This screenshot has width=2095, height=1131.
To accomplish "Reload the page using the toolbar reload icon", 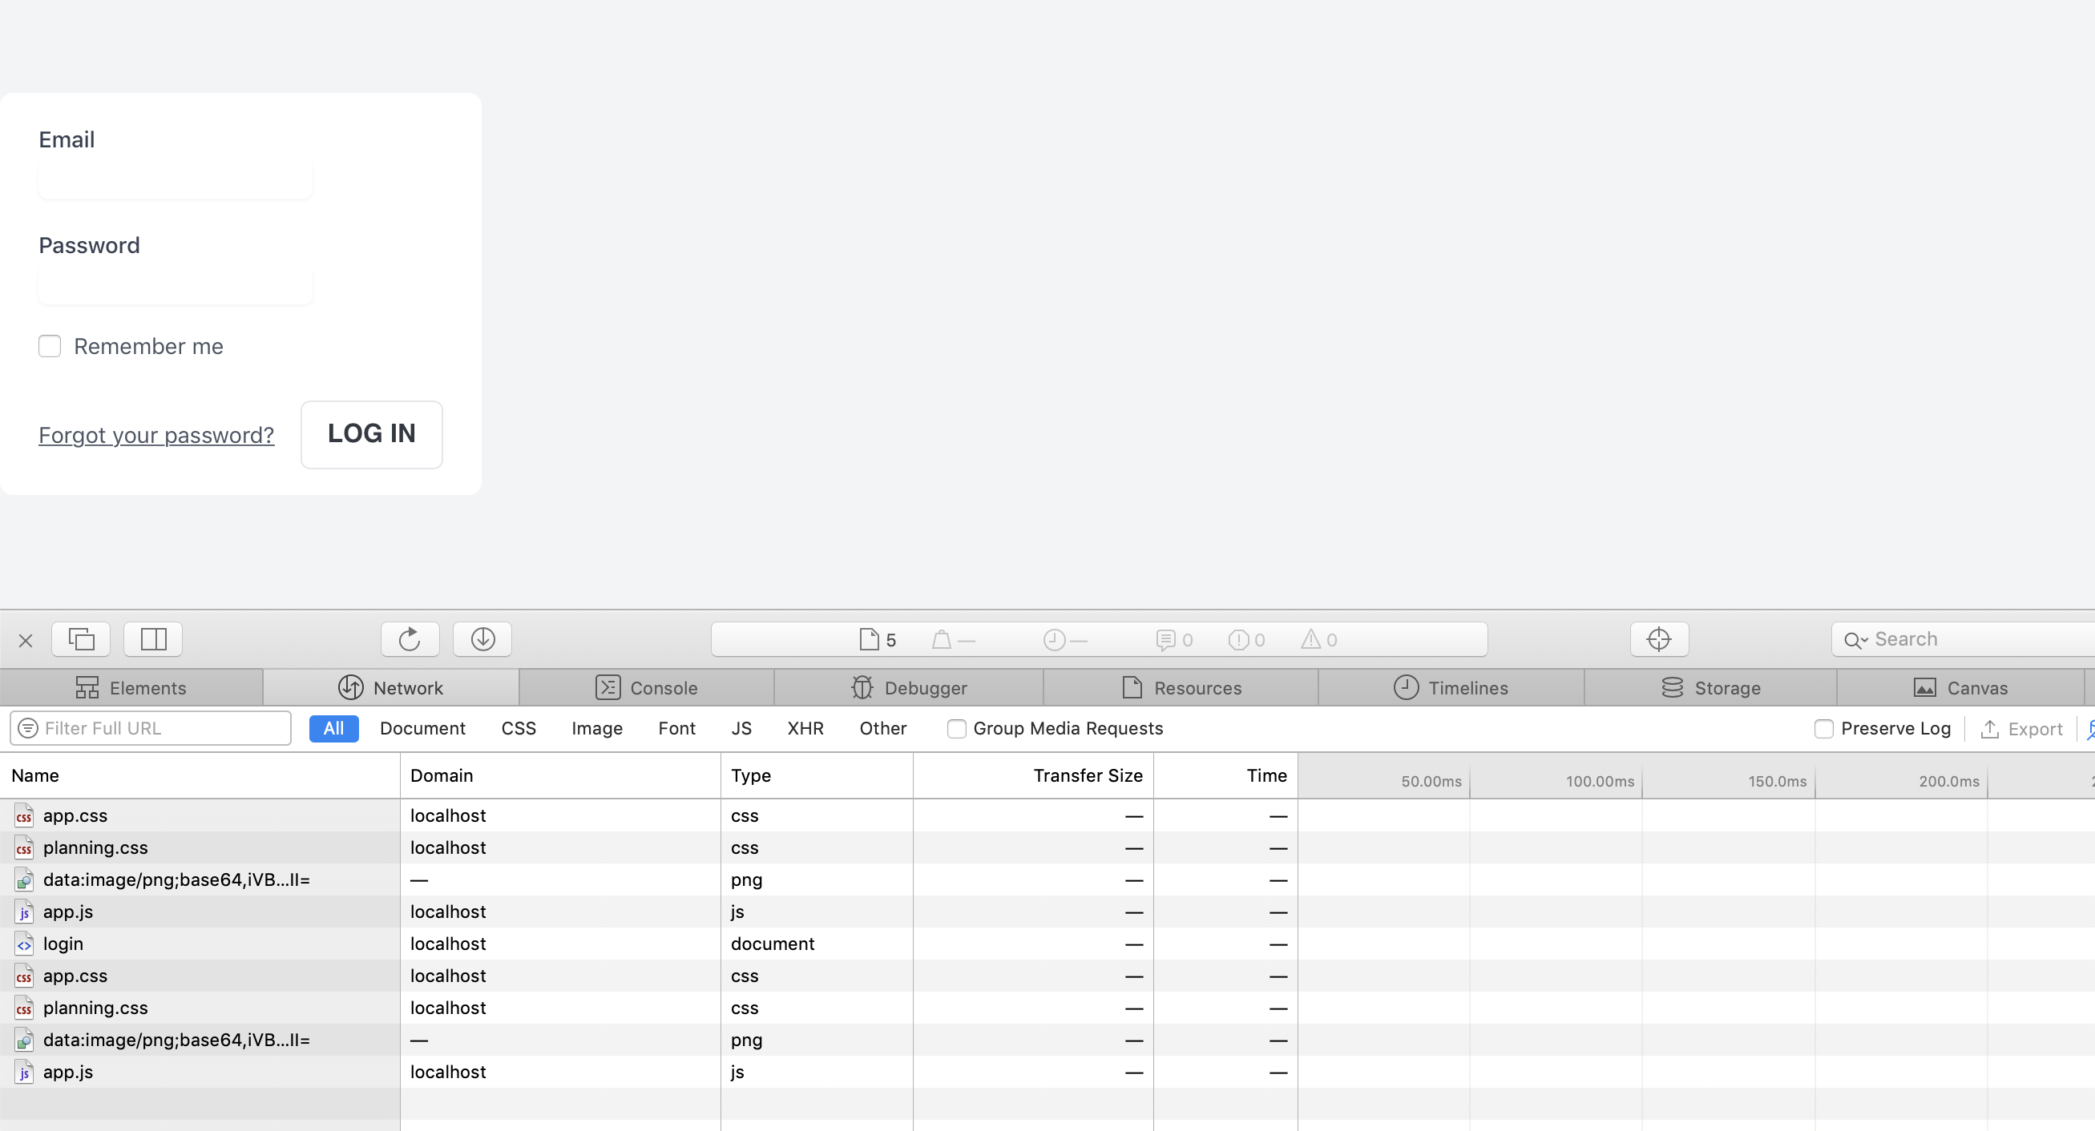I will [410, 639].
